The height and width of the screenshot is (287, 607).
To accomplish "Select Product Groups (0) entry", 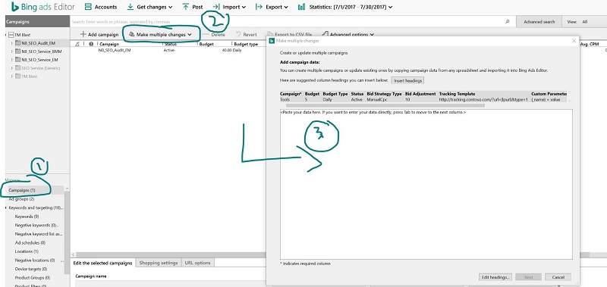I will click(x=33, y=278).
